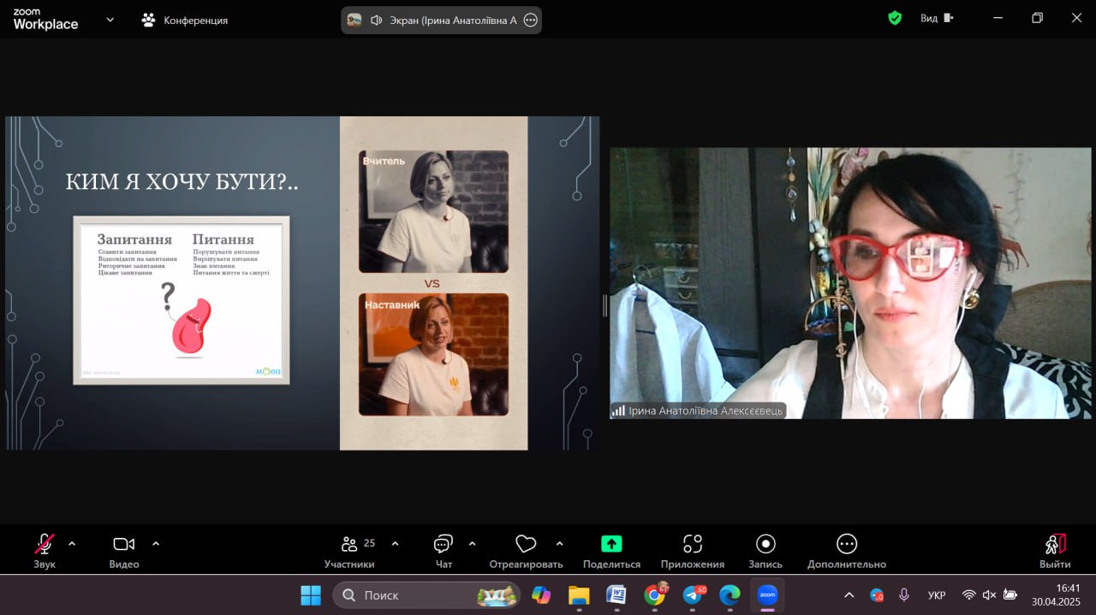Start recording with Record icon
The width and height of the screenshot is (1096, 615).
click(x=765, y=545)
